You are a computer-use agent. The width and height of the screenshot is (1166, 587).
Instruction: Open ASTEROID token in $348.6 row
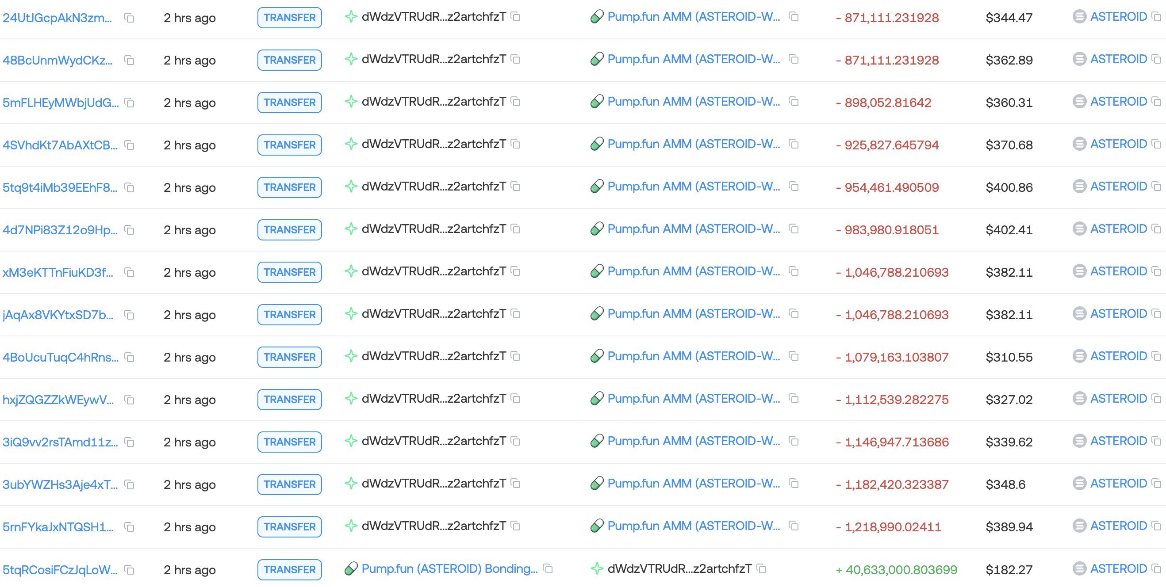1119,484
